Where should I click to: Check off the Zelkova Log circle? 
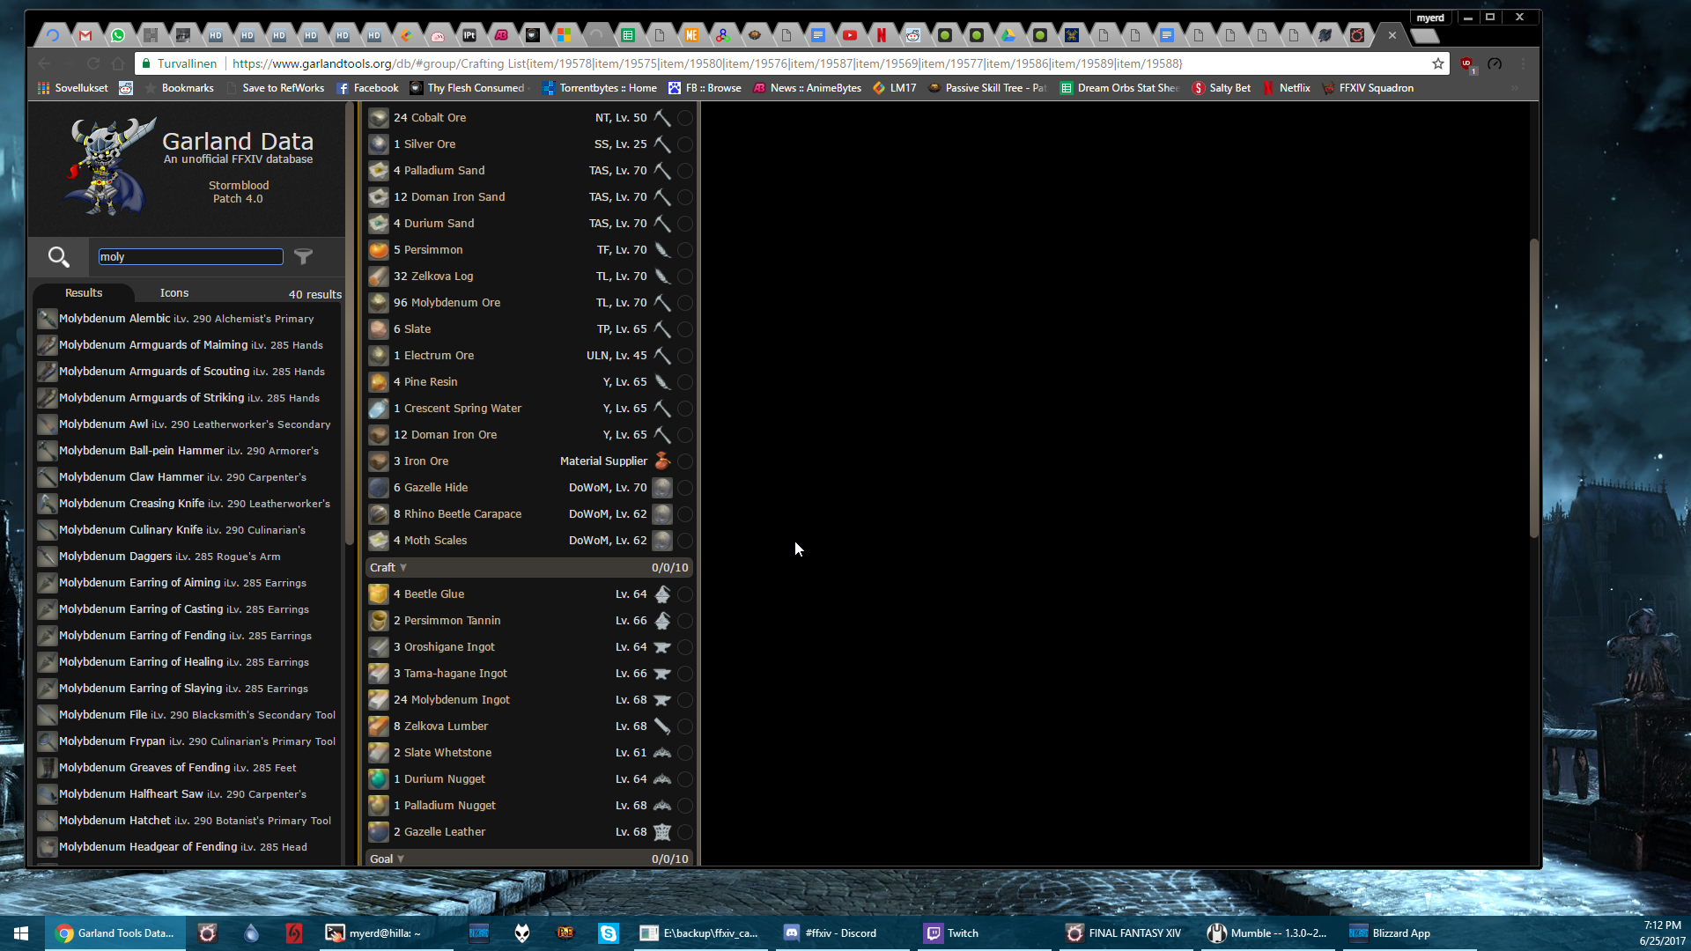tap(684, 276)
